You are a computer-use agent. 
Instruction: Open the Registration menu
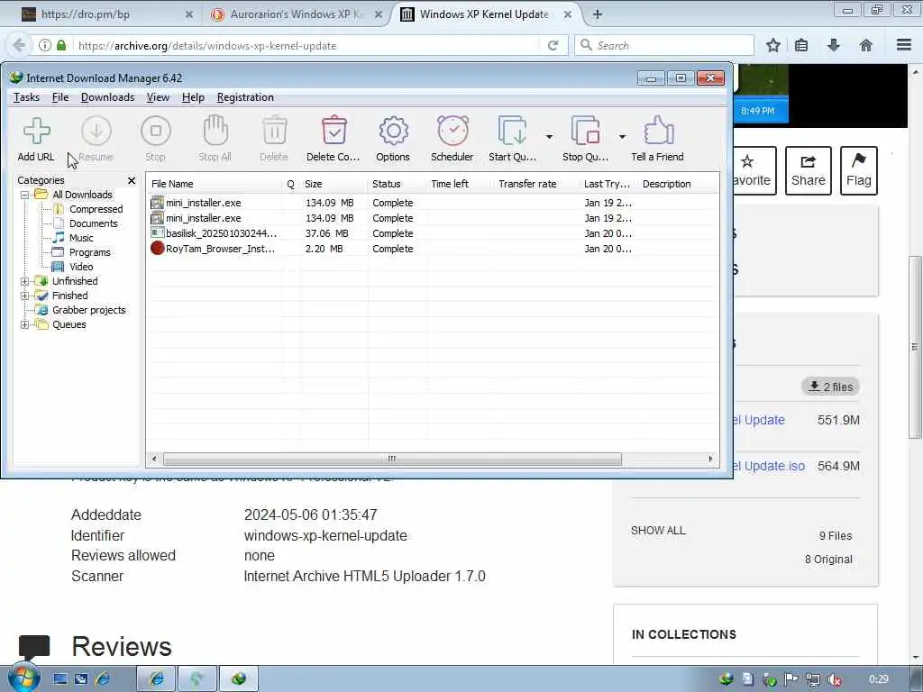coord(245,97)
